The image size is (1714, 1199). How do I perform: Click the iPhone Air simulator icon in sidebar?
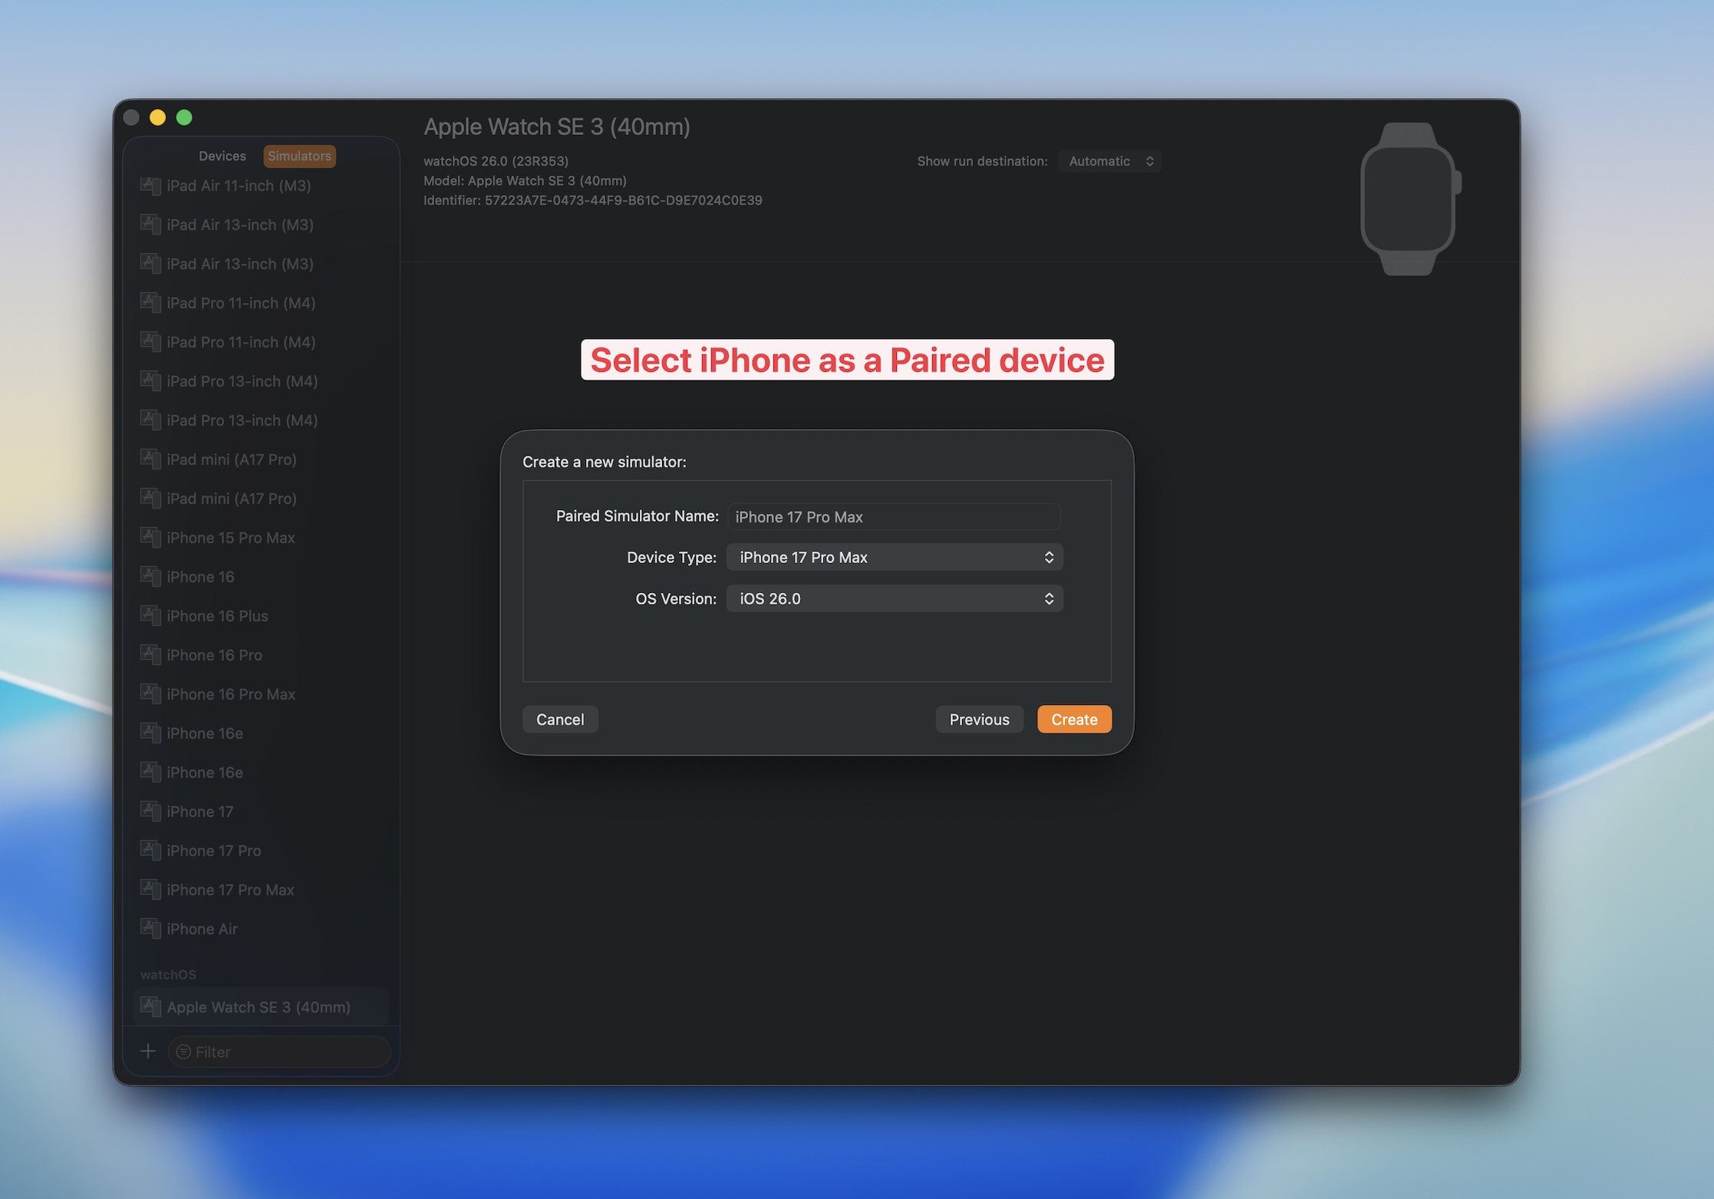point(150,928)
